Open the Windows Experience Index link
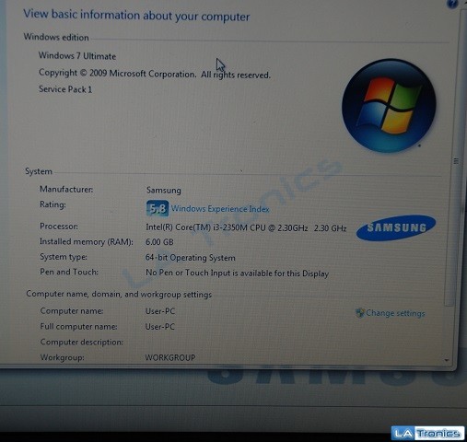The image size is (467, 442). (220, 209)
